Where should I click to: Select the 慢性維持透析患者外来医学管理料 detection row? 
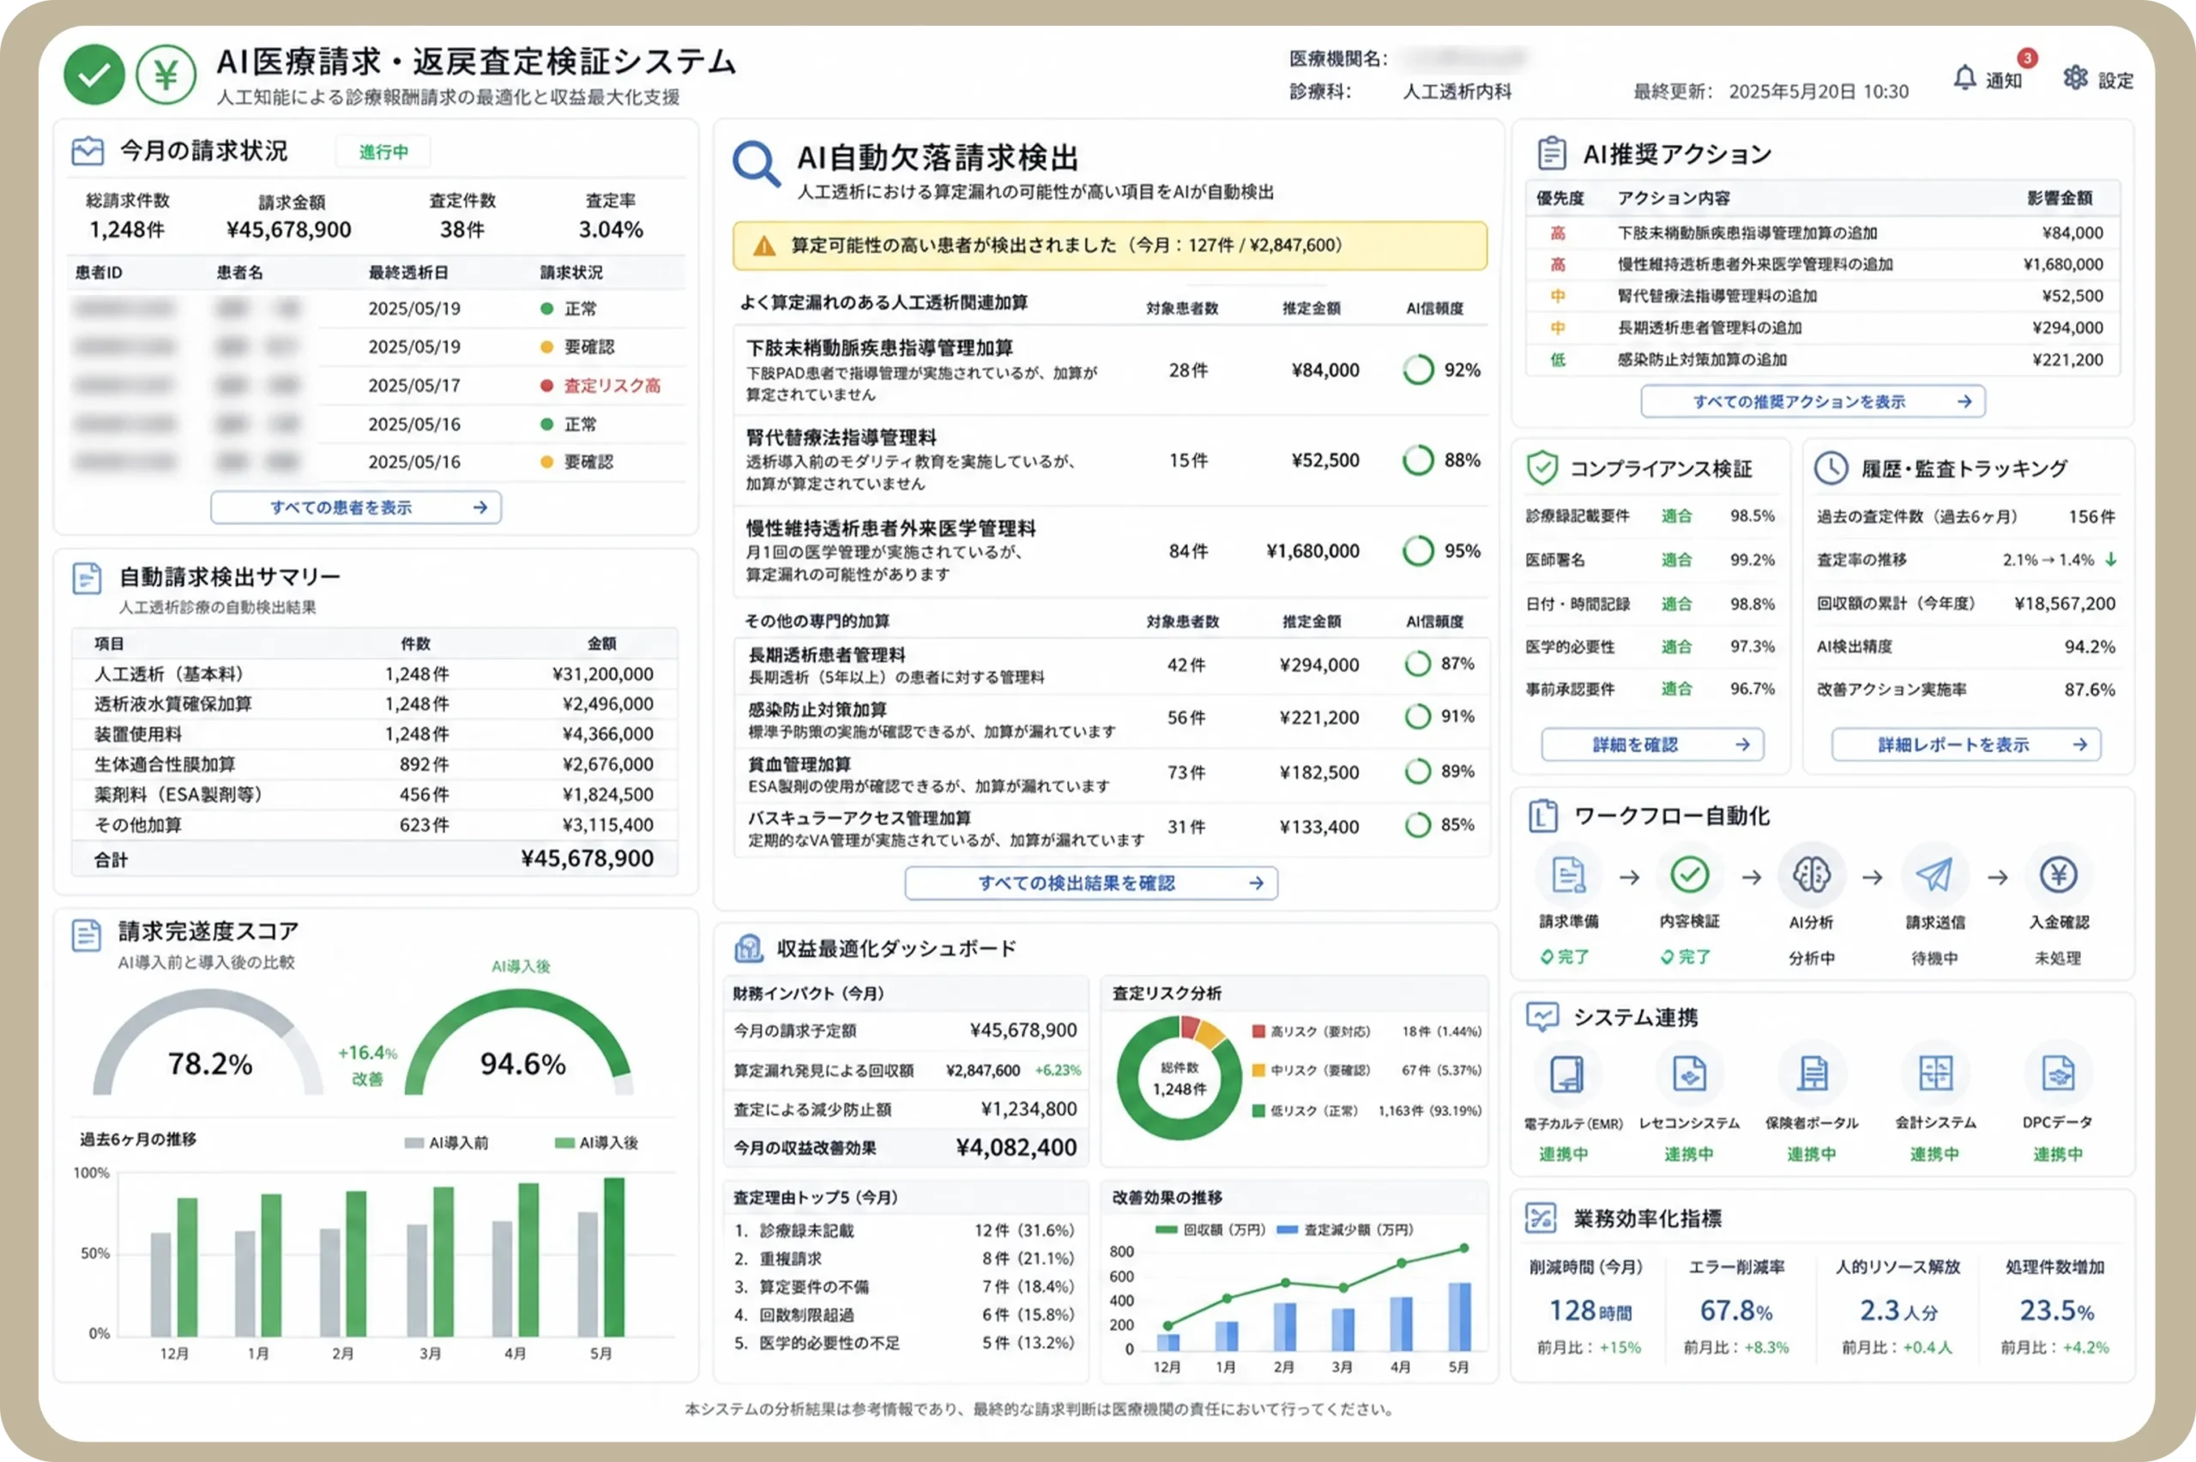point(1111,551)
